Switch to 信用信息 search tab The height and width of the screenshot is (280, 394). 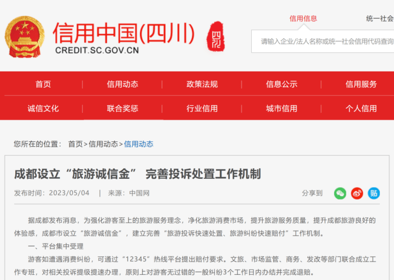click(303, 18)
